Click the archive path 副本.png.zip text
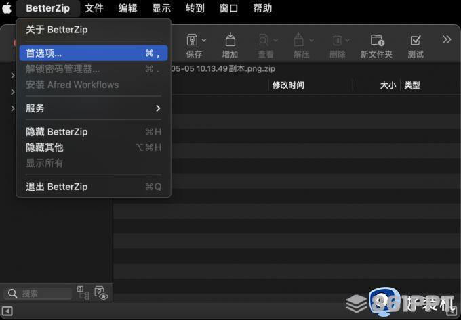Viewport: 461px width, 320px height. tap(252, 69)
